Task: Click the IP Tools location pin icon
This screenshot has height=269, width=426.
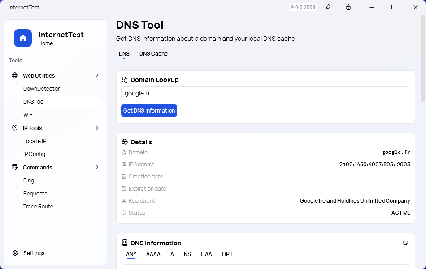Action: pyautogui.click(x=15, y=128)
